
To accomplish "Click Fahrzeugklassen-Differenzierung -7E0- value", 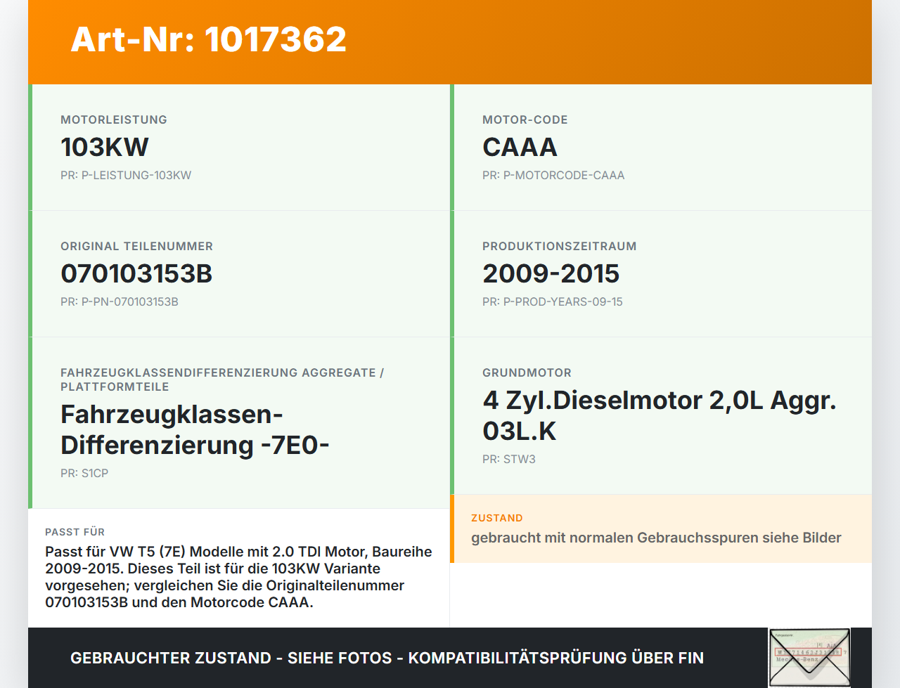I will click(x=195, y=429).
